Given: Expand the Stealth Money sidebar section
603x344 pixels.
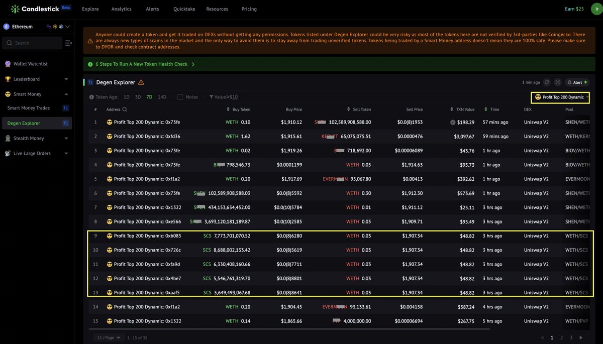Looking at the screenshot, I should click(66, 138).
